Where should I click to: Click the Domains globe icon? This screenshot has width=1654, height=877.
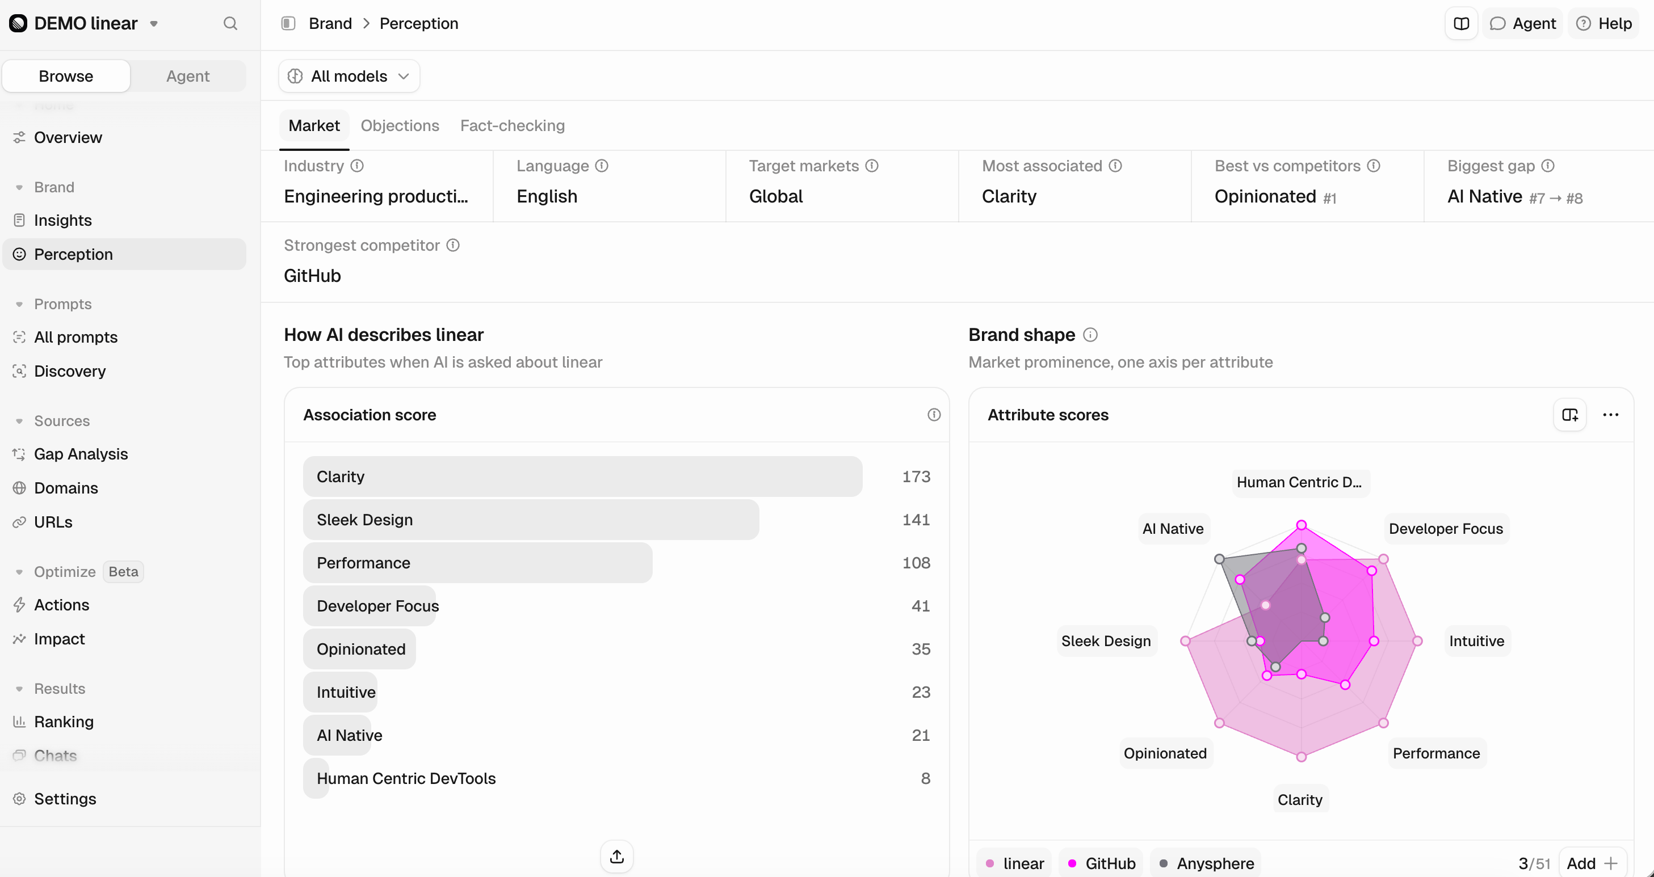(x=19, y=488)
